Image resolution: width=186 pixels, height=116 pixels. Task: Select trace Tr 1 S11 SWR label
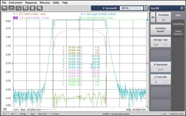(x=29, y=14)
